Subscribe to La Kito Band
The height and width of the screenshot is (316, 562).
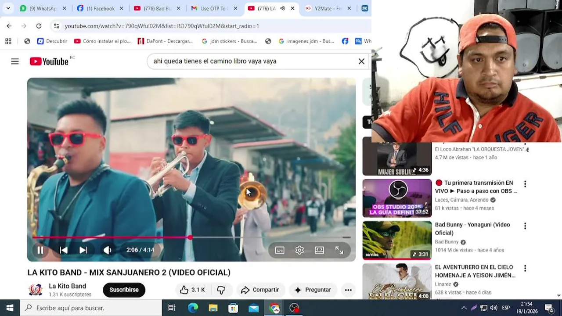(124, 290)
